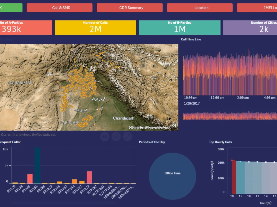The image size is (277, 207).
Task: Open the CDR Summary sheet
Action: pos(130,8)
